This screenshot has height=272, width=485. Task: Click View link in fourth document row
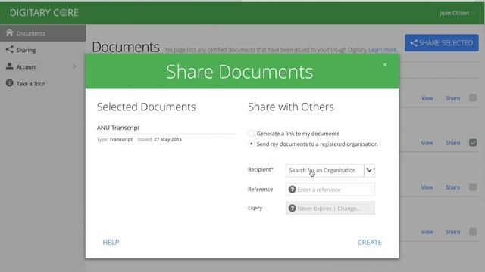tap(427, 232)
